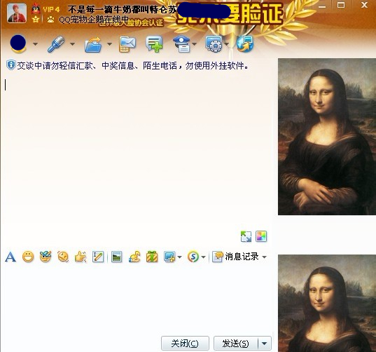
Task: Open the screenshot capture tool
Action: [169, 257]
